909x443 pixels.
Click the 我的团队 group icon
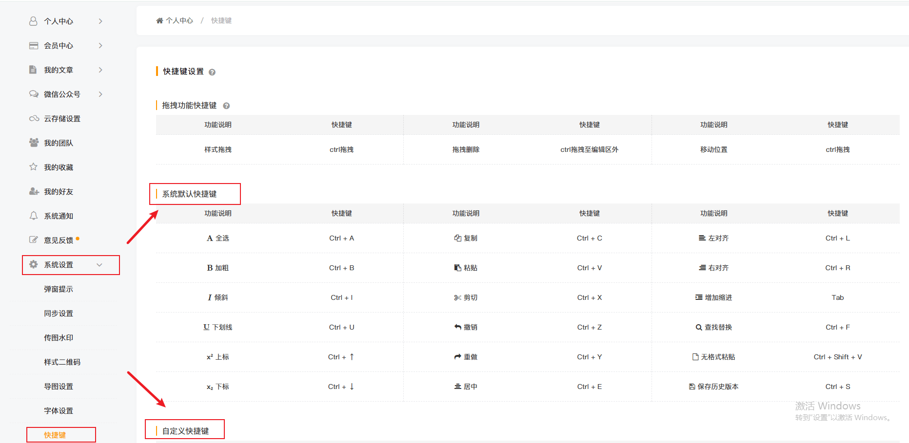click(x=34, y=143)
